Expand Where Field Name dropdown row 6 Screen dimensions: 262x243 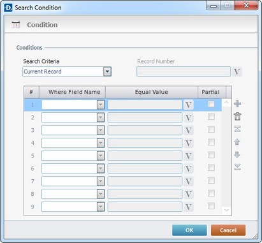point(101,168)
